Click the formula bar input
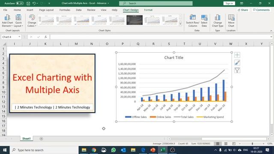This screenshot has height=154, width=274. pyautogui.click(x=160, y=37)
